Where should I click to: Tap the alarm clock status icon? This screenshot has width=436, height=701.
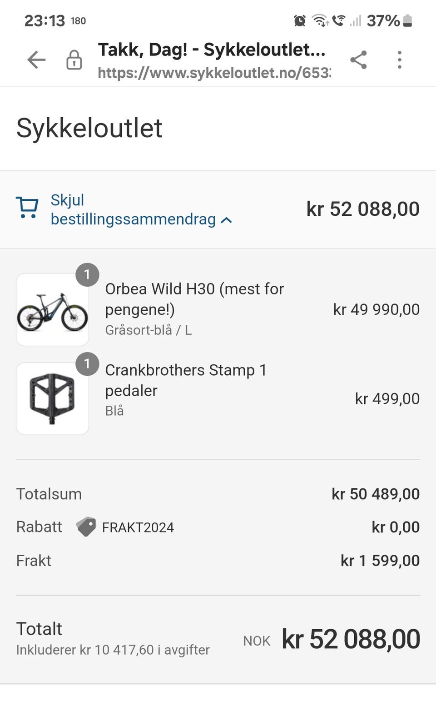point(300,20)
